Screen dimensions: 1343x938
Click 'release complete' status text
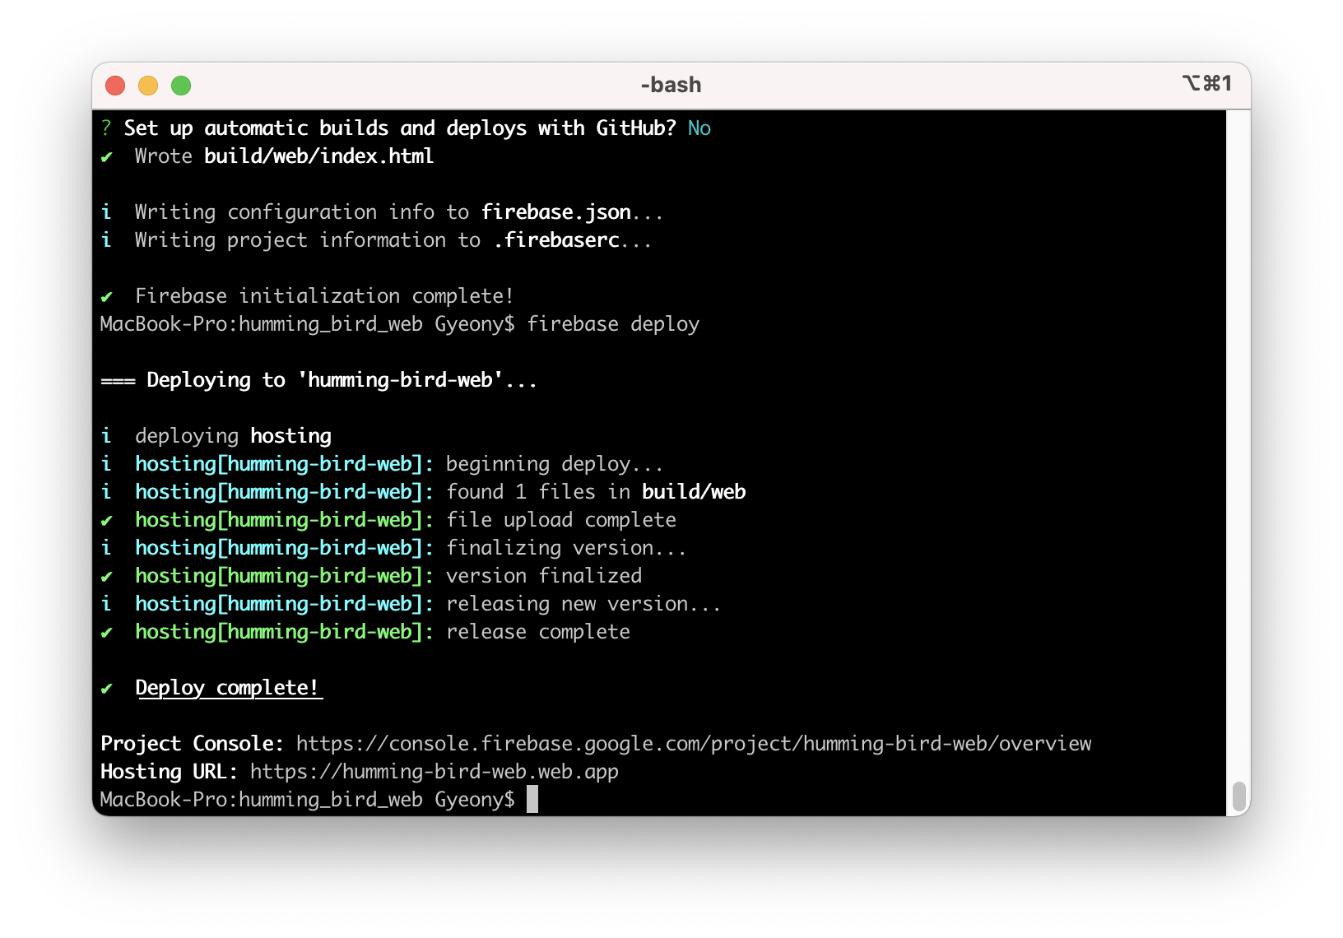click(538, 632)
